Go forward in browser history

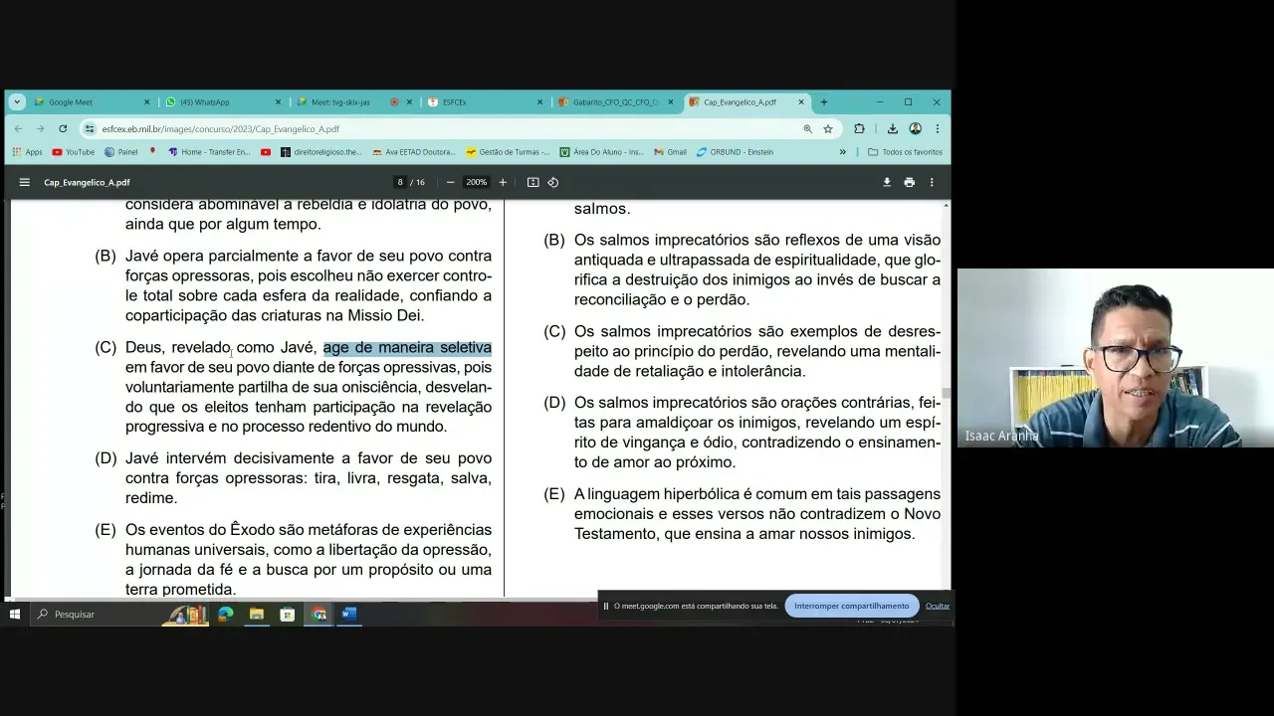(40, 128)
